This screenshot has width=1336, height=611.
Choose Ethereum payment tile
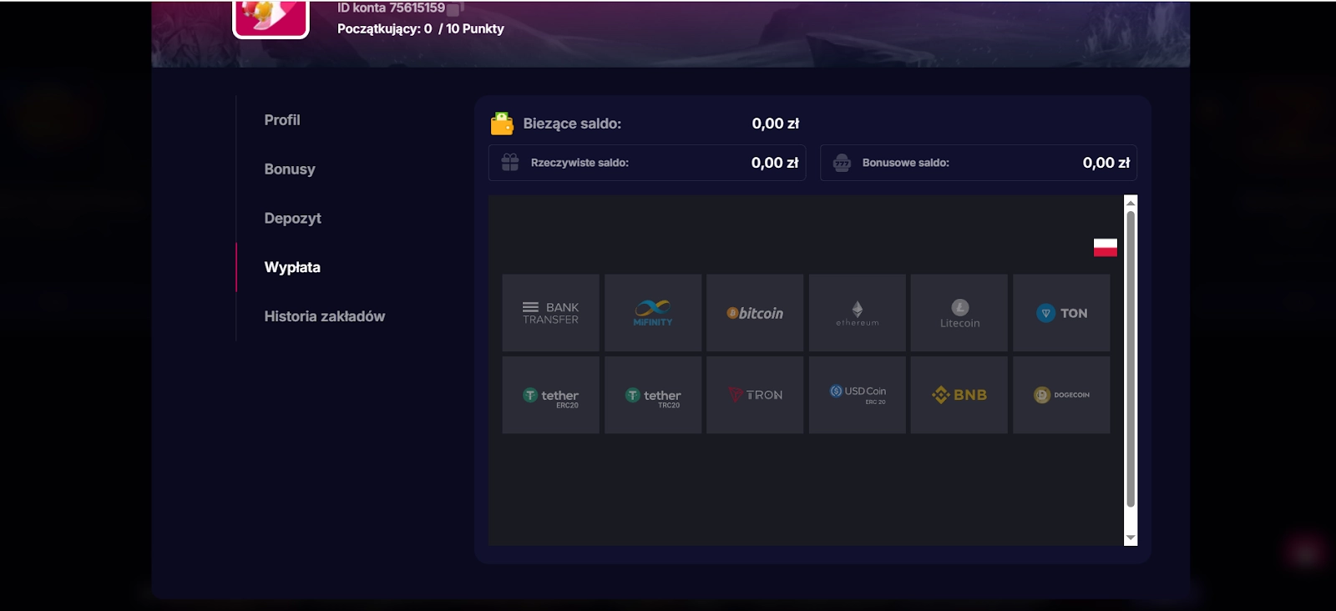click(858, 313)
